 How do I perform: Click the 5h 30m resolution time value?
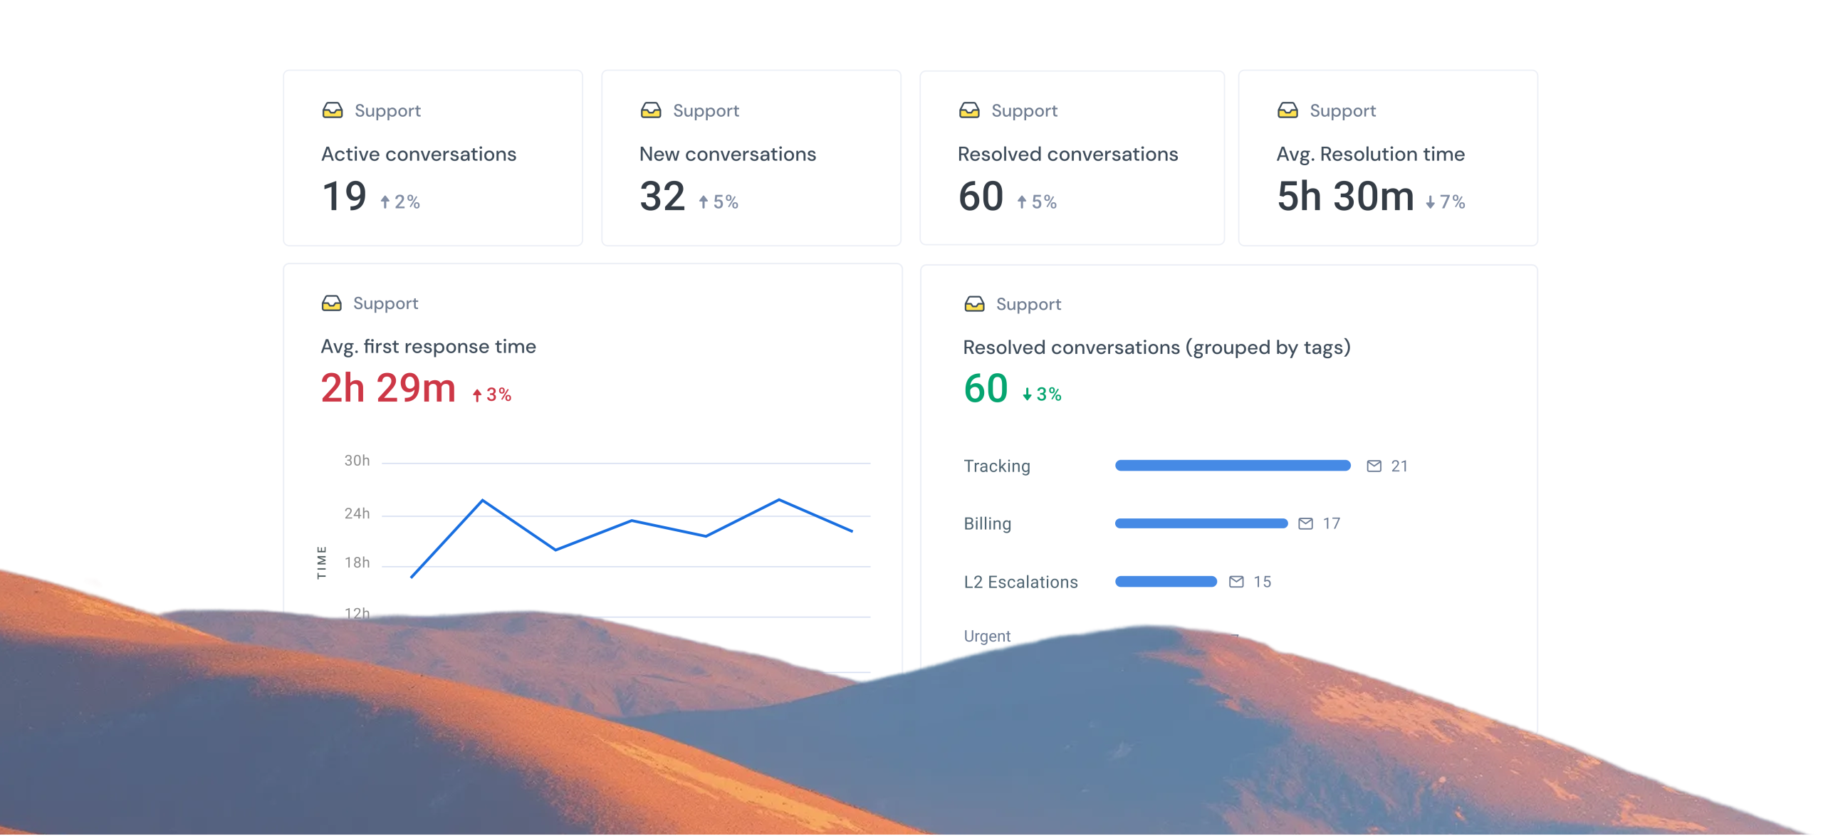(x=1345, y=197)
